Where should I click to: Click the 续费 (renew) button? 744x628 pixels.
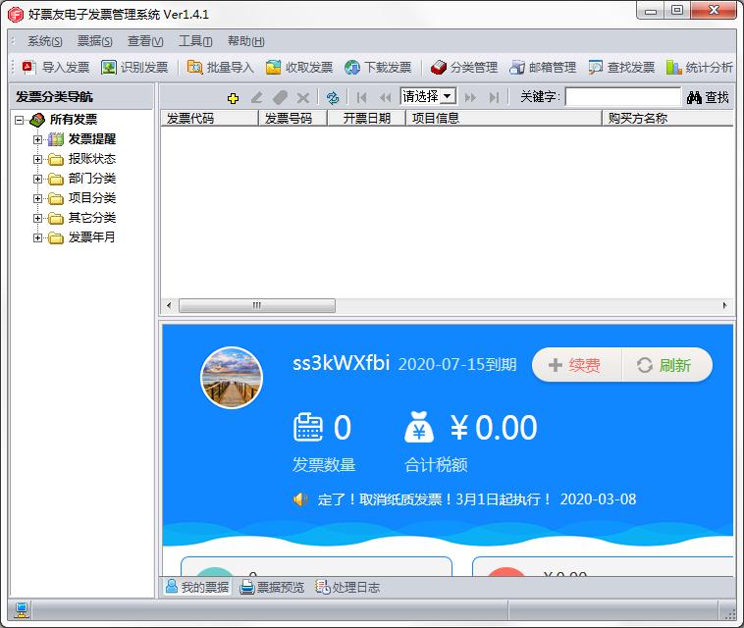[576, 365]
